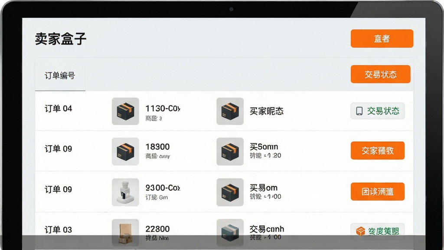
Task: Click the orange button in the 9300-Cox row
Action: click(378, 191)
